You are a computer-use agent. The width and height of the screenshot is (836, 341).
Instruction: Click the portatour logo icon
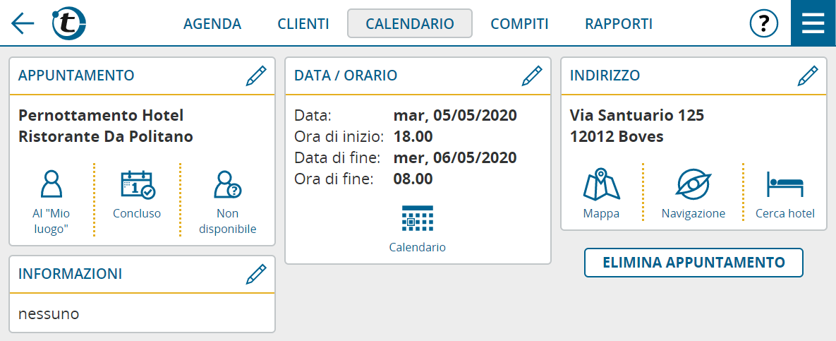pos(68,23)
